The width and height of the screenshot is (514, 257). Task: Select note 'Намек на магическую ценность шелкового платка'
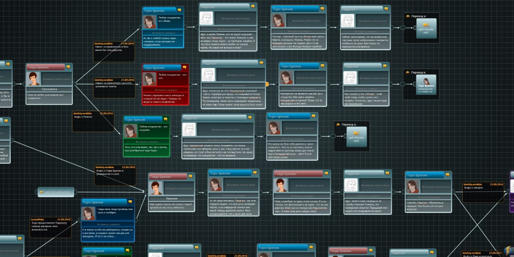click(x=114, y=88)
